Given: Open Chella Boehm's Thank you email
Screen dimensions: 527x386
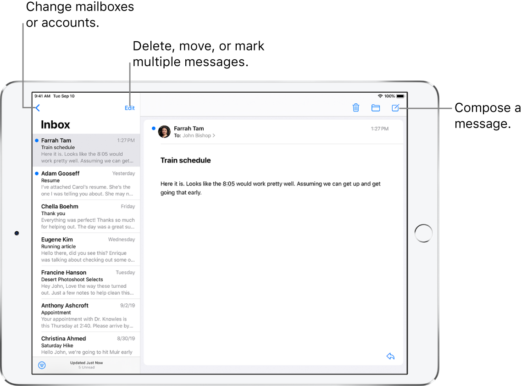Looking at the screenshot, I should (x=86, y=216).
